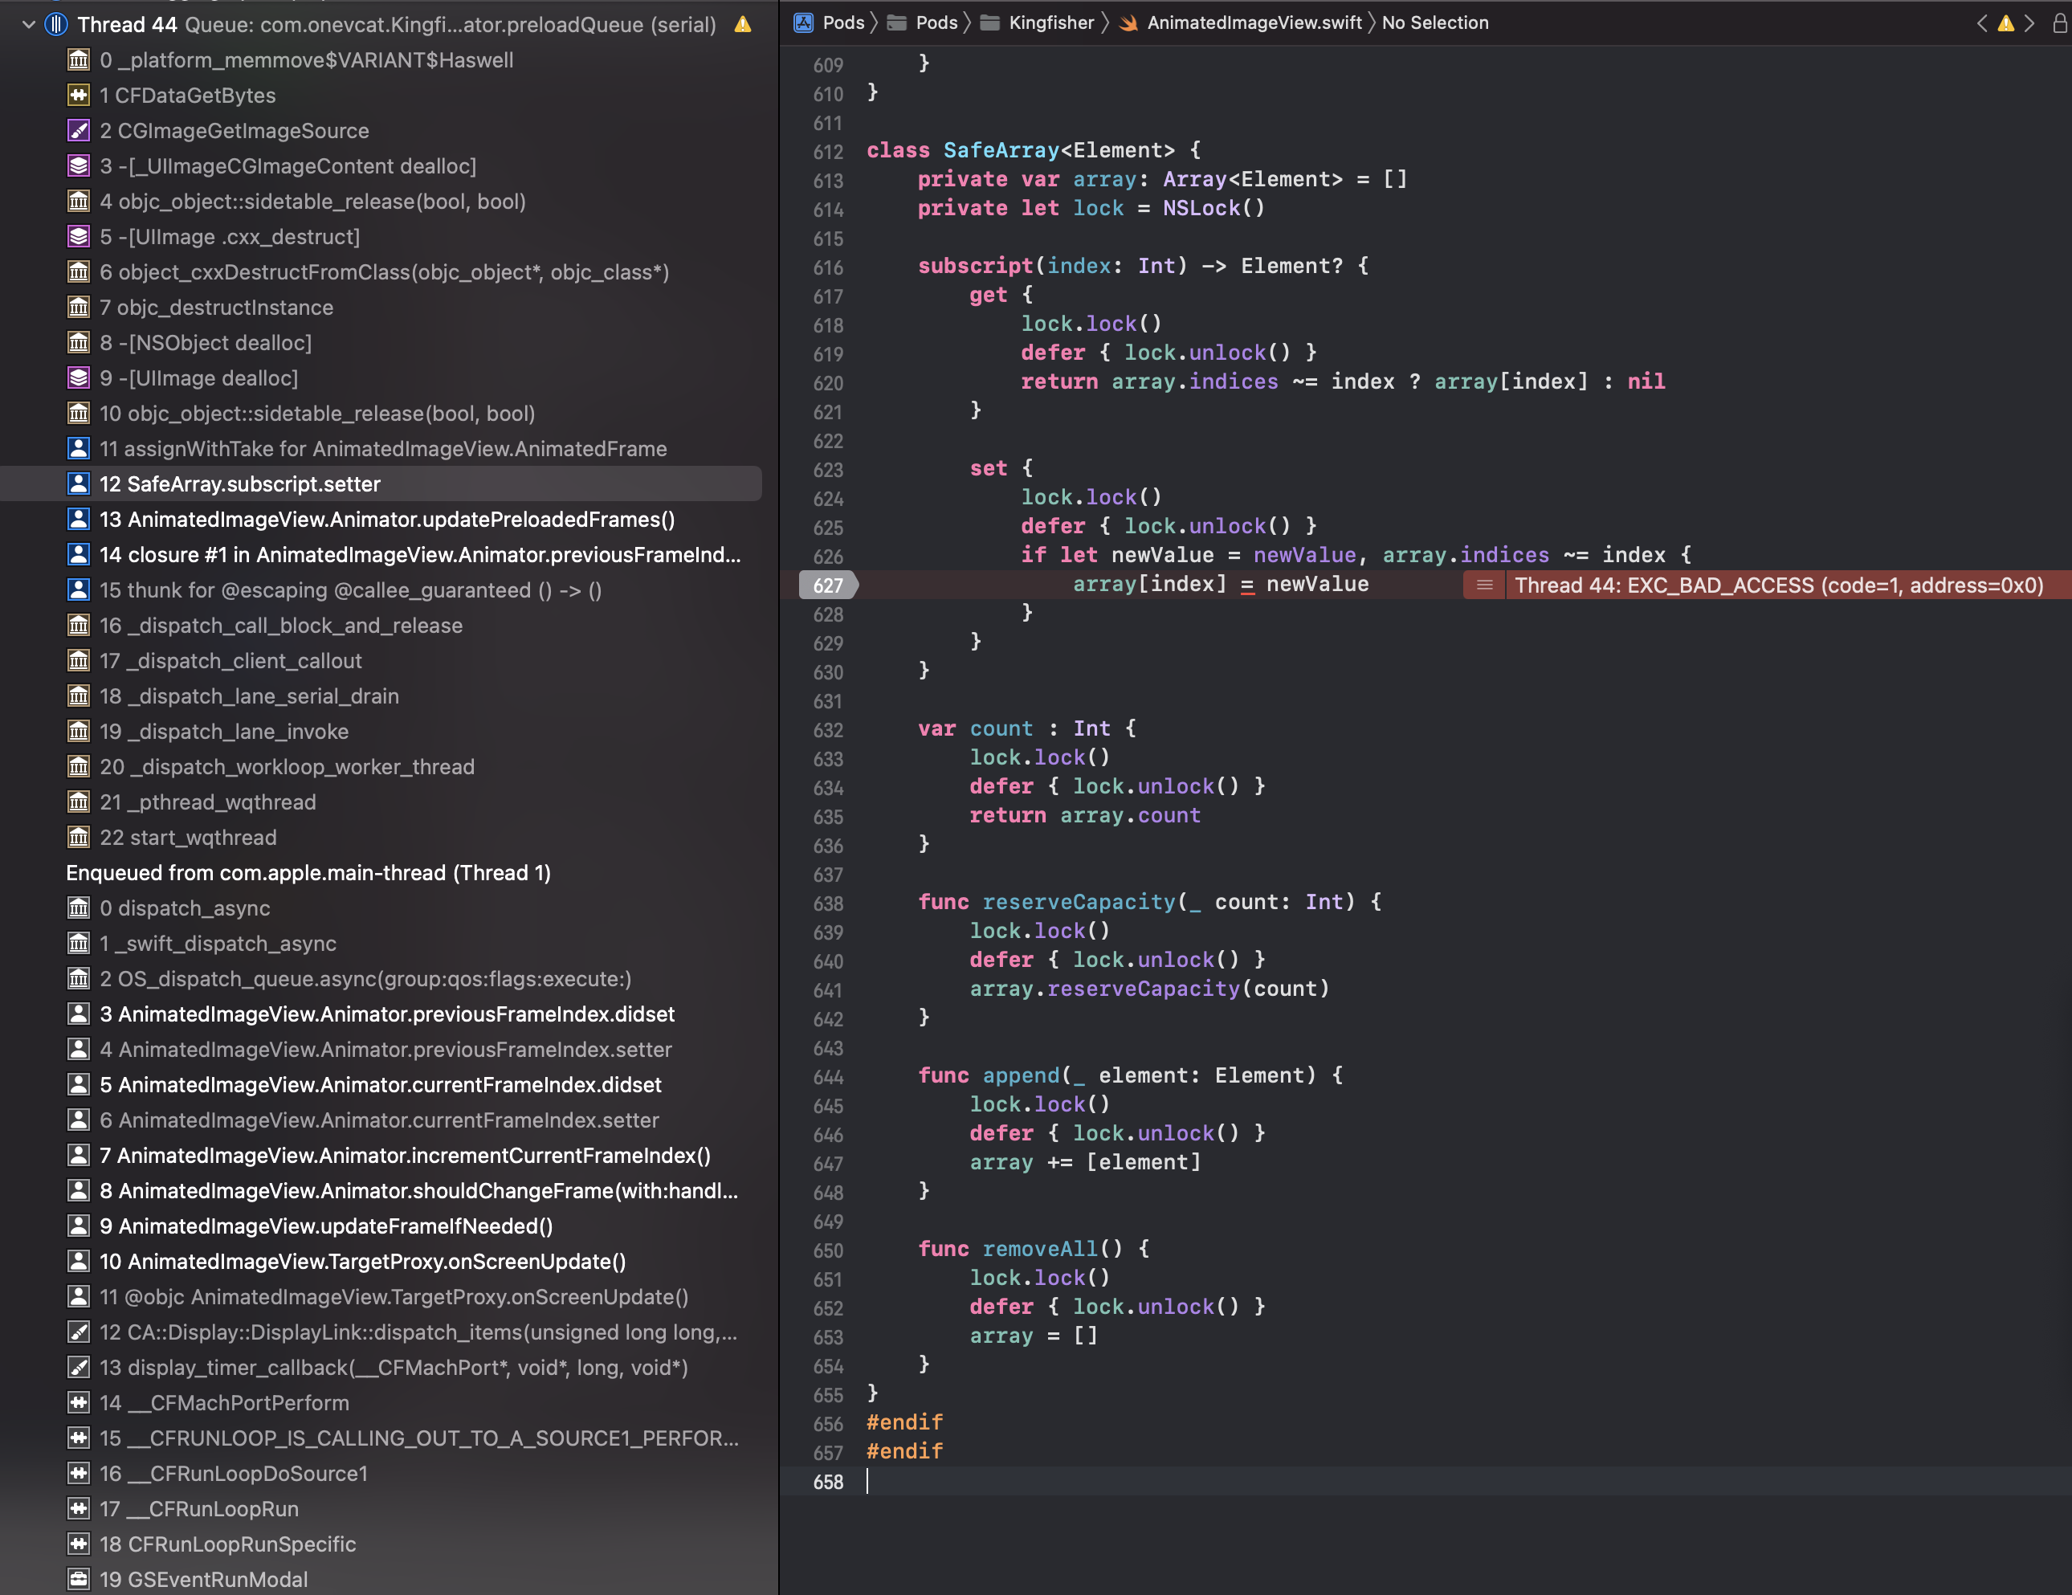Click line number 627 gutter to add breakpoint
2072x1595 pixels.
[827, 585]
